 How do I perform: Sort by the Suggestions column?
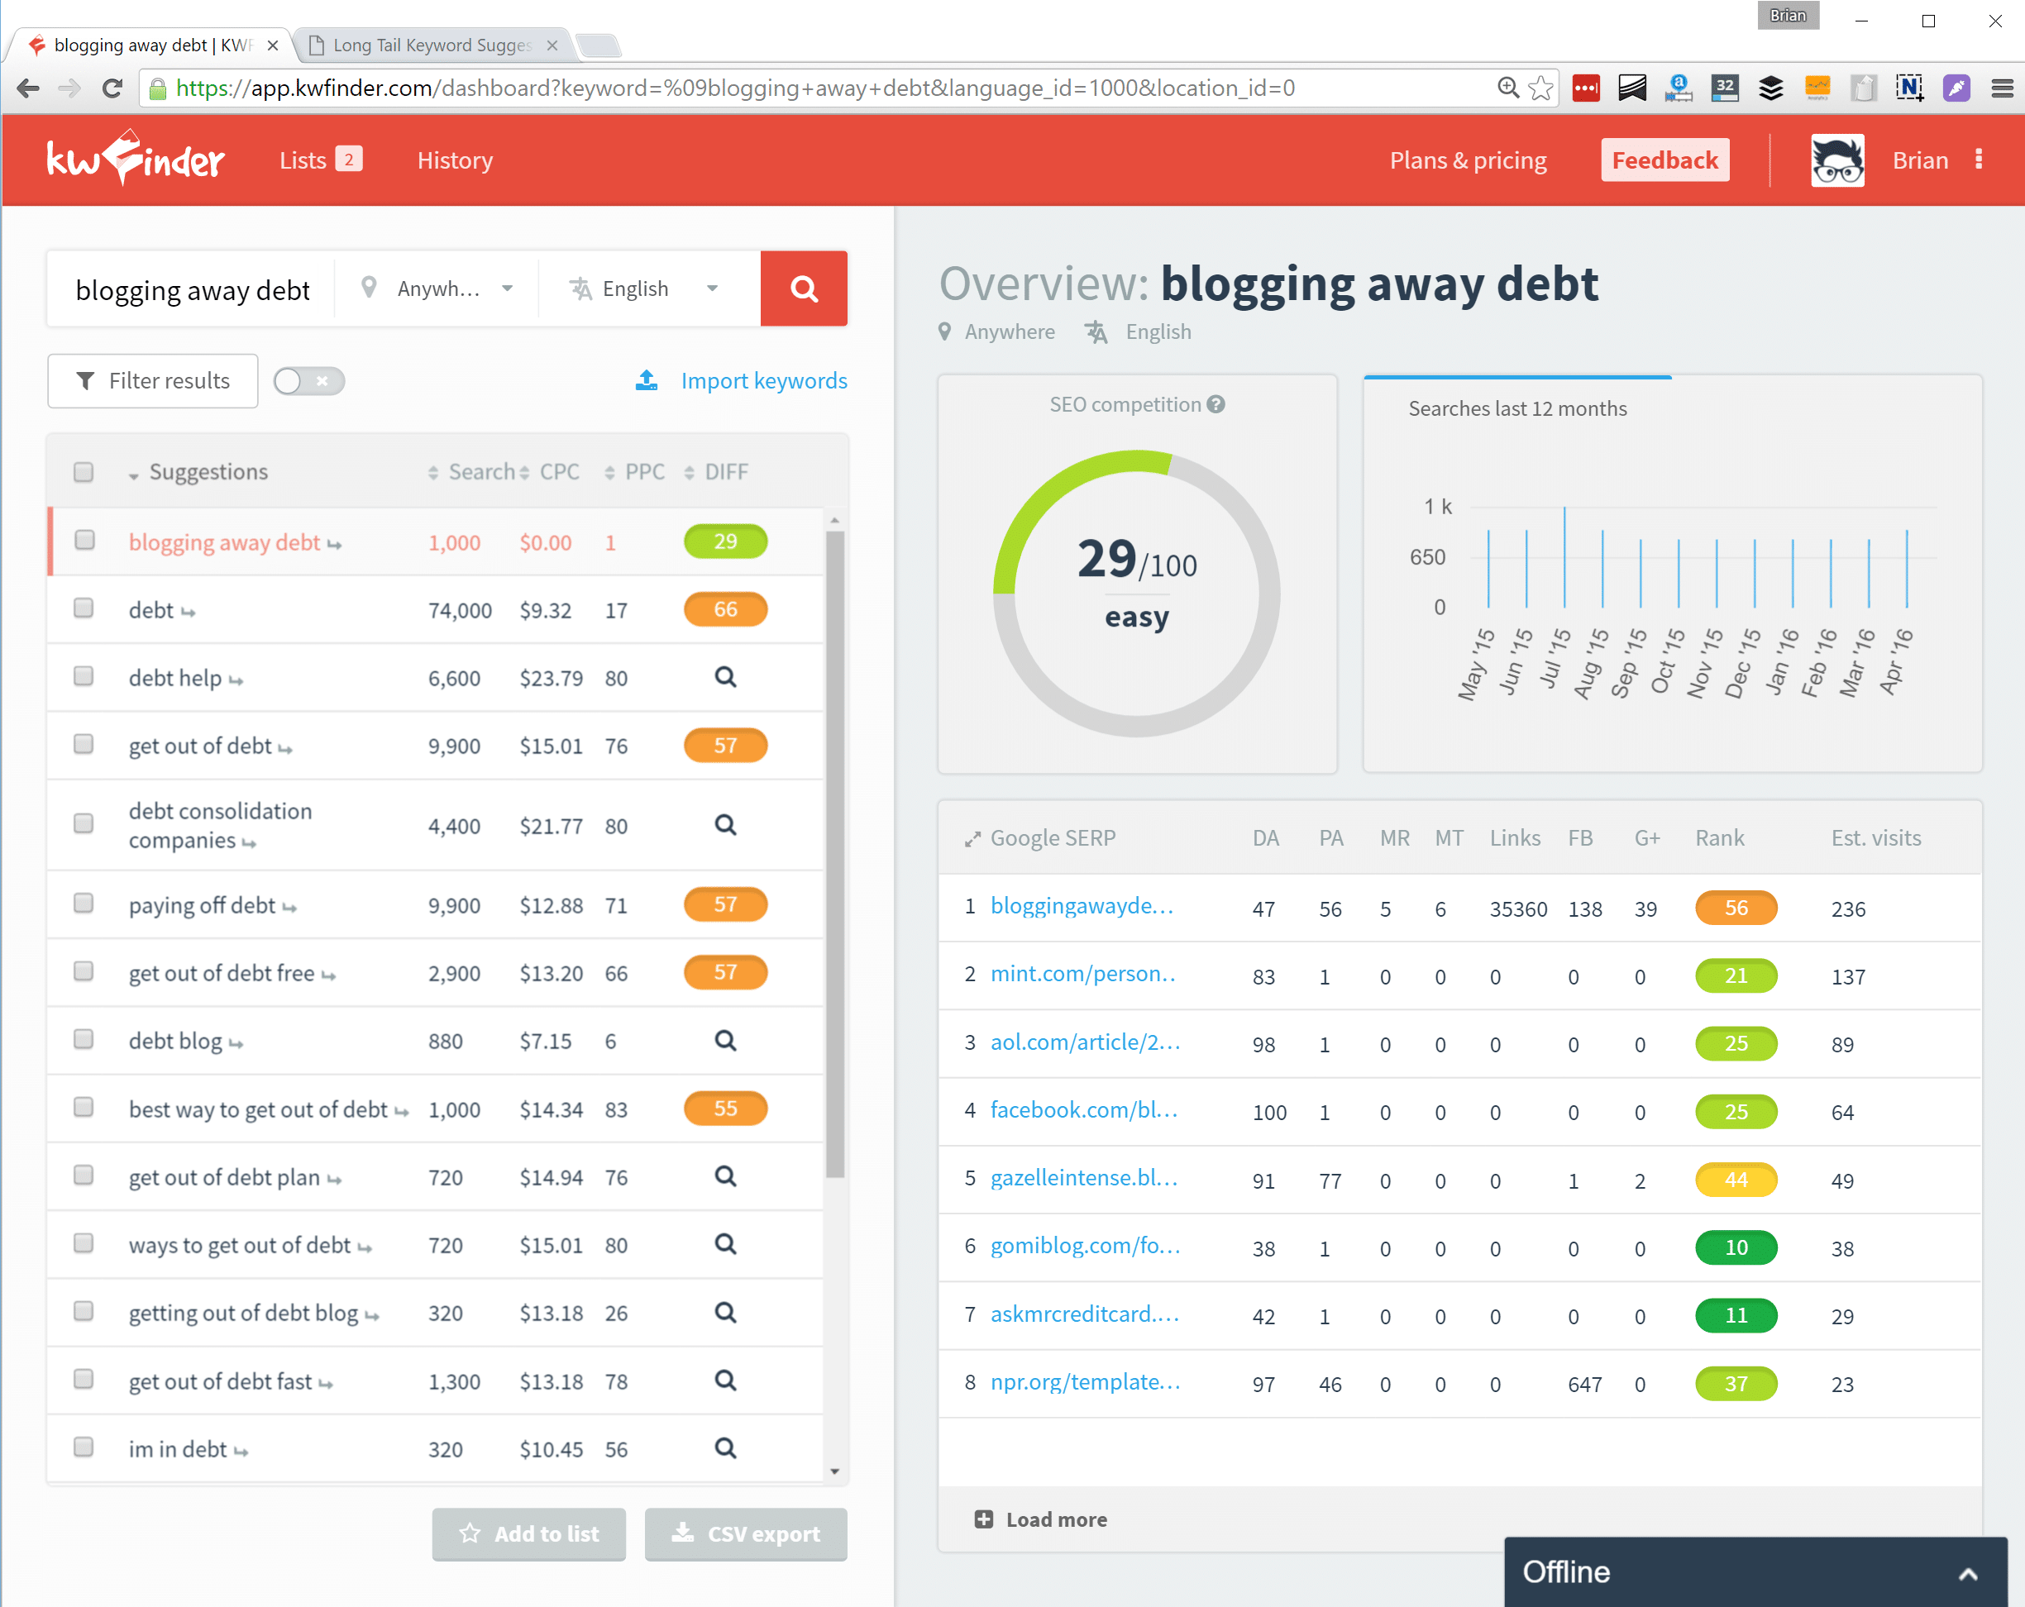(199, 471)
